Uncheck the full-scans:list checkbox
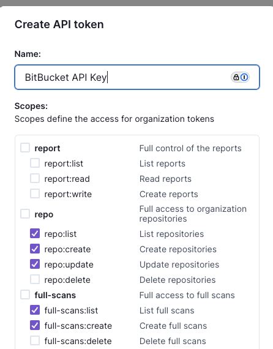The height and width of the screenshot is (349, 273). 35,310
